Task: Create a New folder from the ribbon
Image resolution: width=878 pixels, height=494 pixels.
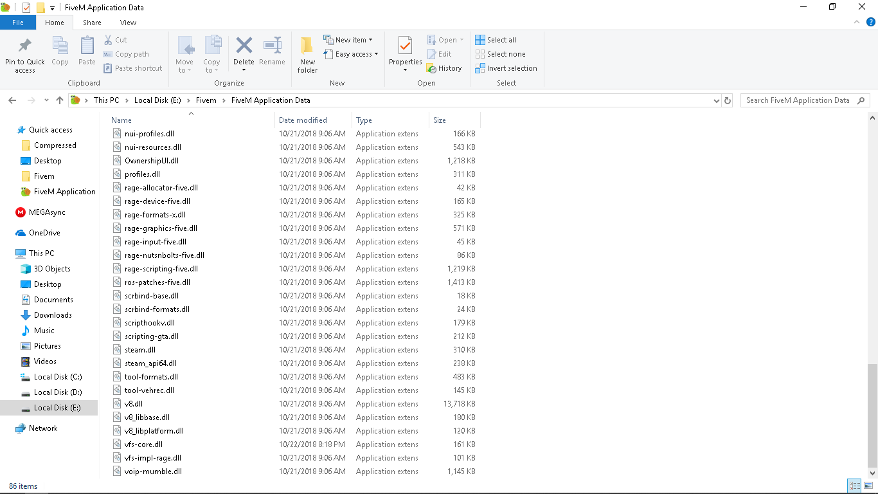Action: pyautogui.click(x=307, y=54)
